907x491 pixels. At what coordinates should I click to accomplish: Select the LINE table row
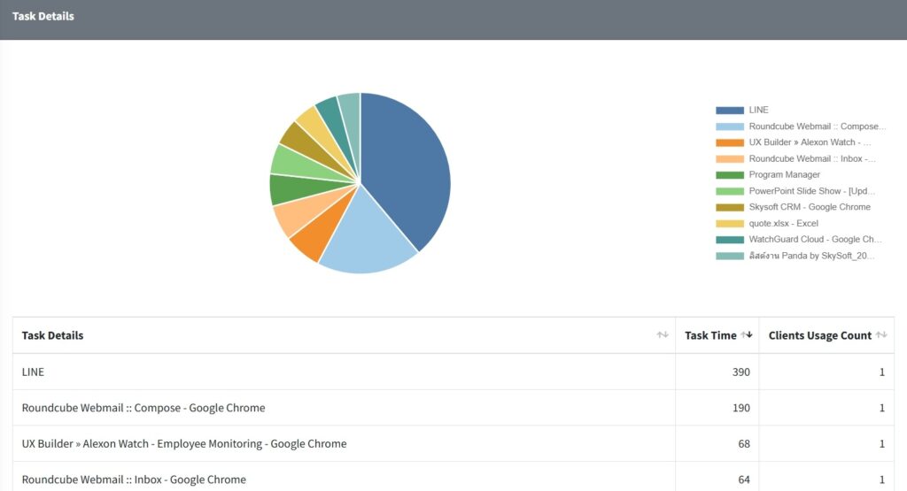pyautogui.click(x=453, y=372)
